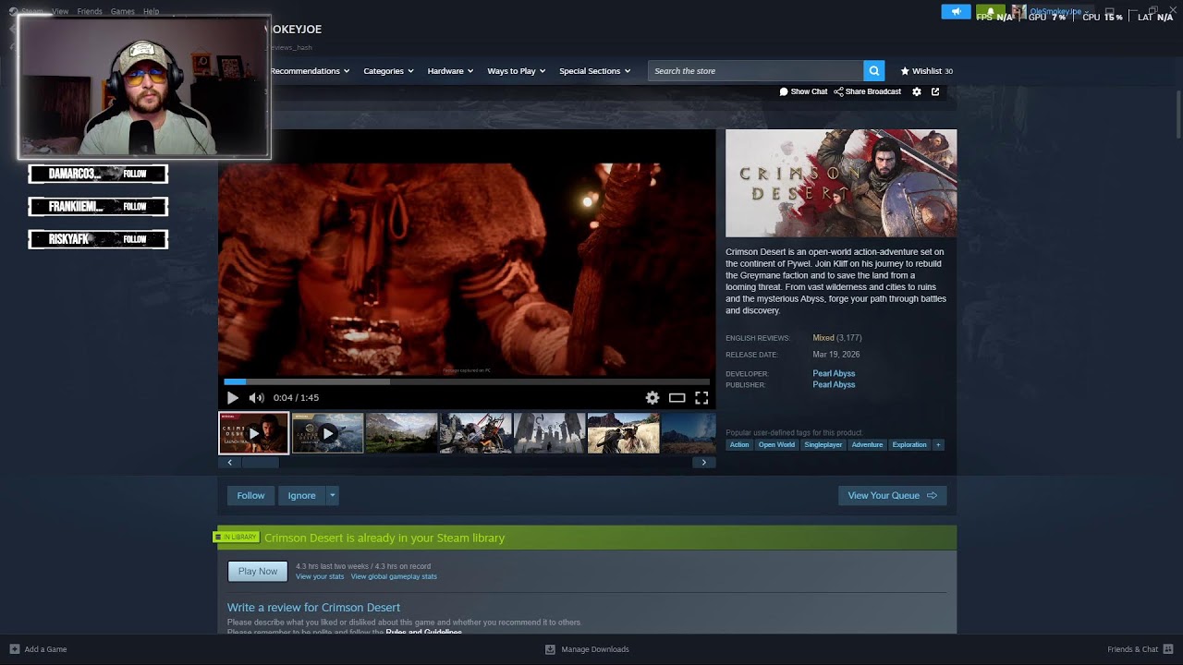Open the Ignore options dropdown arrow

[333, 496]
